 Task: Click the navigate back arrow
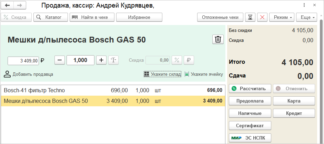[7, 5]
